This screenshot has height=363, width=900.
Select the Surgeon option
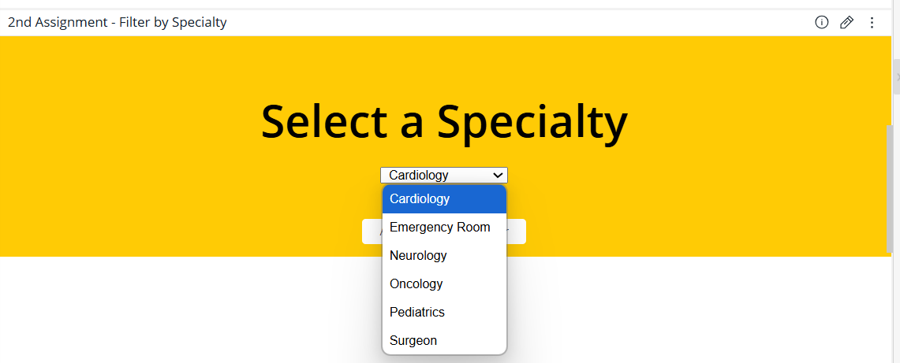click(444, 341)
